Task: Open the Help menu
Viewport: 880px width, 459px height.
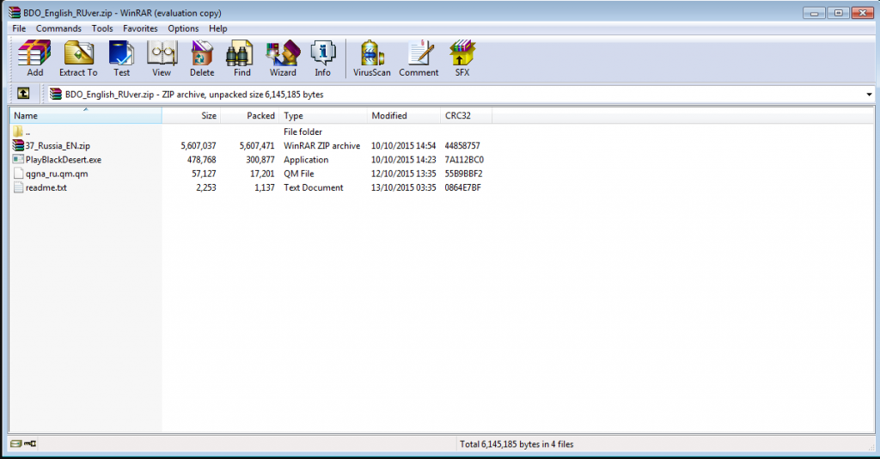Action: click(217, 28)
